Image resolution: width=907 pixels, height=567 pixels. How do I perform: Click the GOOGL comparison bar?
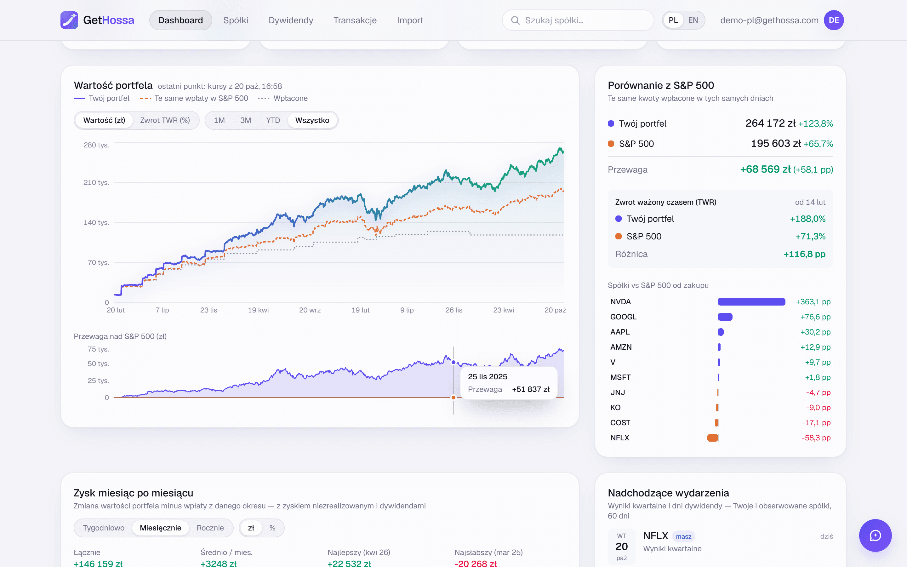[725, 317]
